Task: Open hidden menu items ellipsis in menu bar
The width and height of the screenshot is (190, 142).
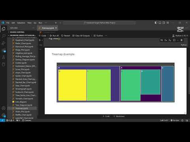Action: [46, 23]
